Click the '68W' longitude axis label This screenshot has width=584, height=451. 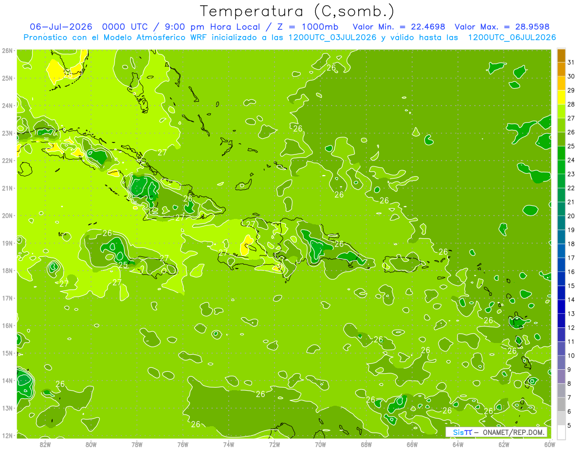[366, 444]
